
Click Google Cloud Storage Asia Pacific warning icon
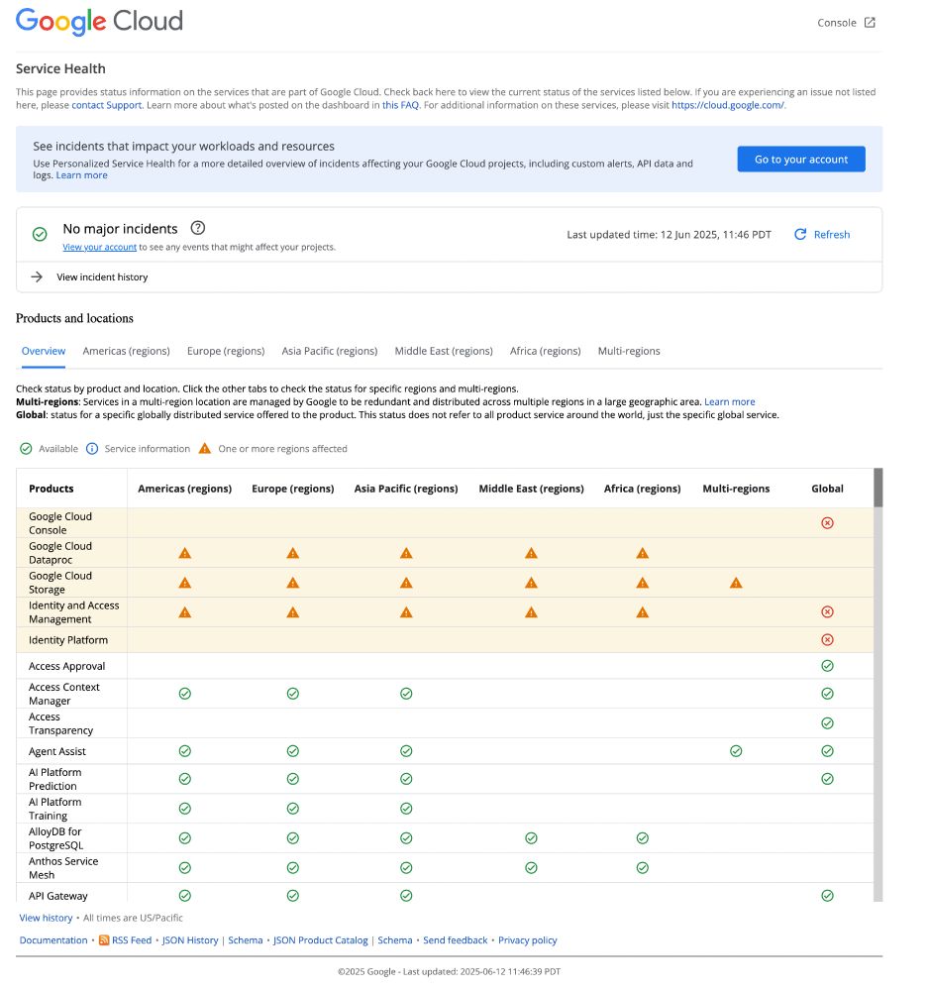click(406, 583)
